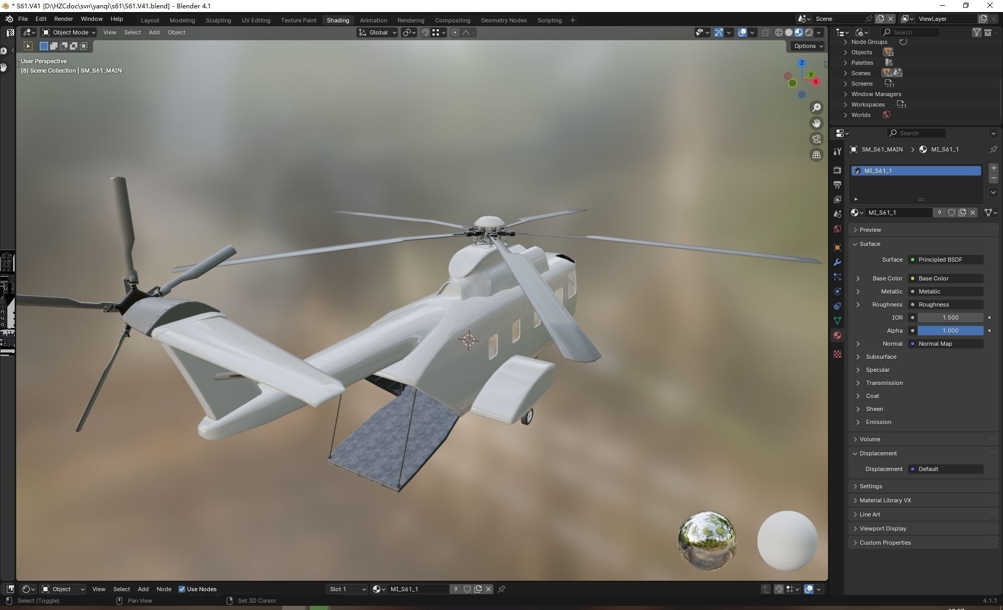Expand the Subsurface section
Screen dimensions: 1003x610
tap(881, 357)
